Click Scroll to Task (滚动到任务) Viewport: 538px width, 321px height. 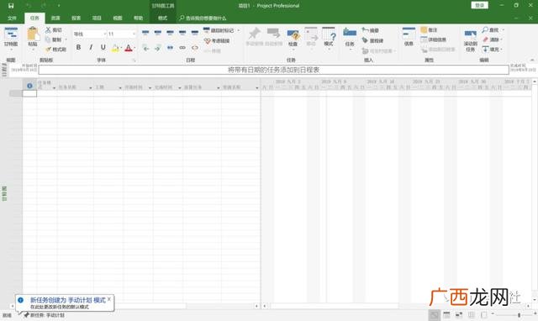[x=471, y=40]
